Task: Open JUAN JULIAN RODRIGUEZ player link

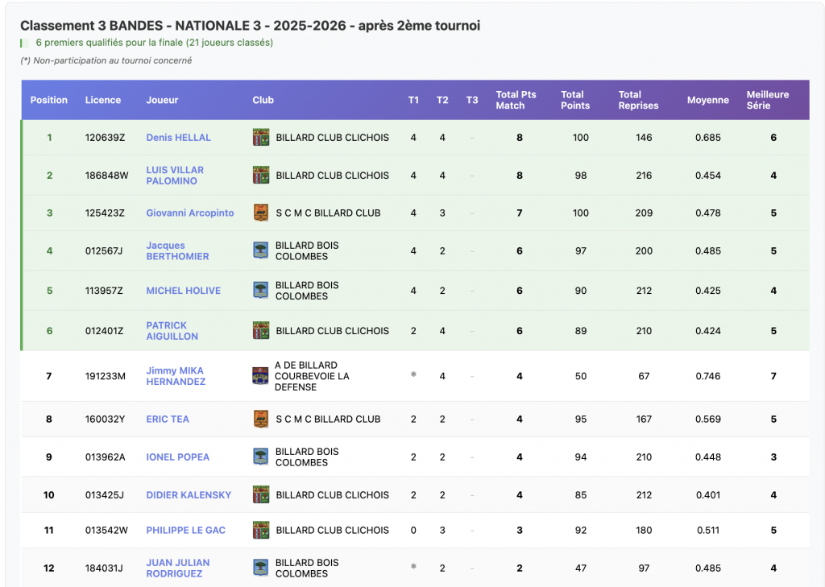Action: (177, 568)
